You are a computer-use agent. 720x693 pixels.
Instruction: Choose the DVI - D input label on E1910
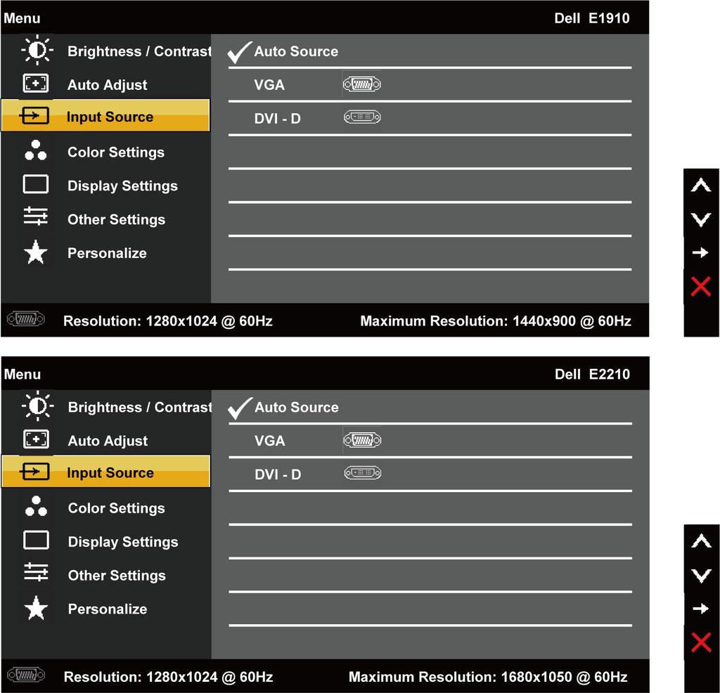[x=277, y=118]
